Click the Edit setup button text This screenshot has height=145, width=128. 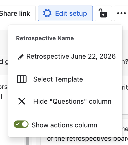coord(71,13)
